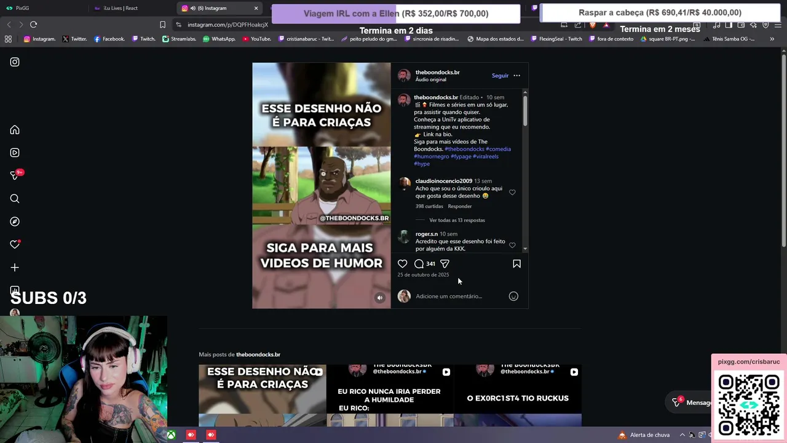This screenshot has width=787, height=443.
Task: Open Instagram search magnifier in sidebar
Action: [15, 199]
